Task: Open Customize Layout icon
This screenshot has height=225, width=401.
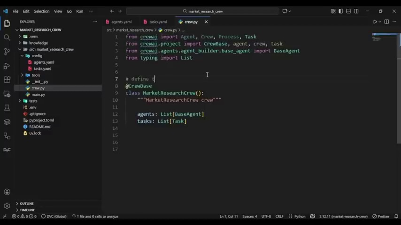Action: [333, 11]
